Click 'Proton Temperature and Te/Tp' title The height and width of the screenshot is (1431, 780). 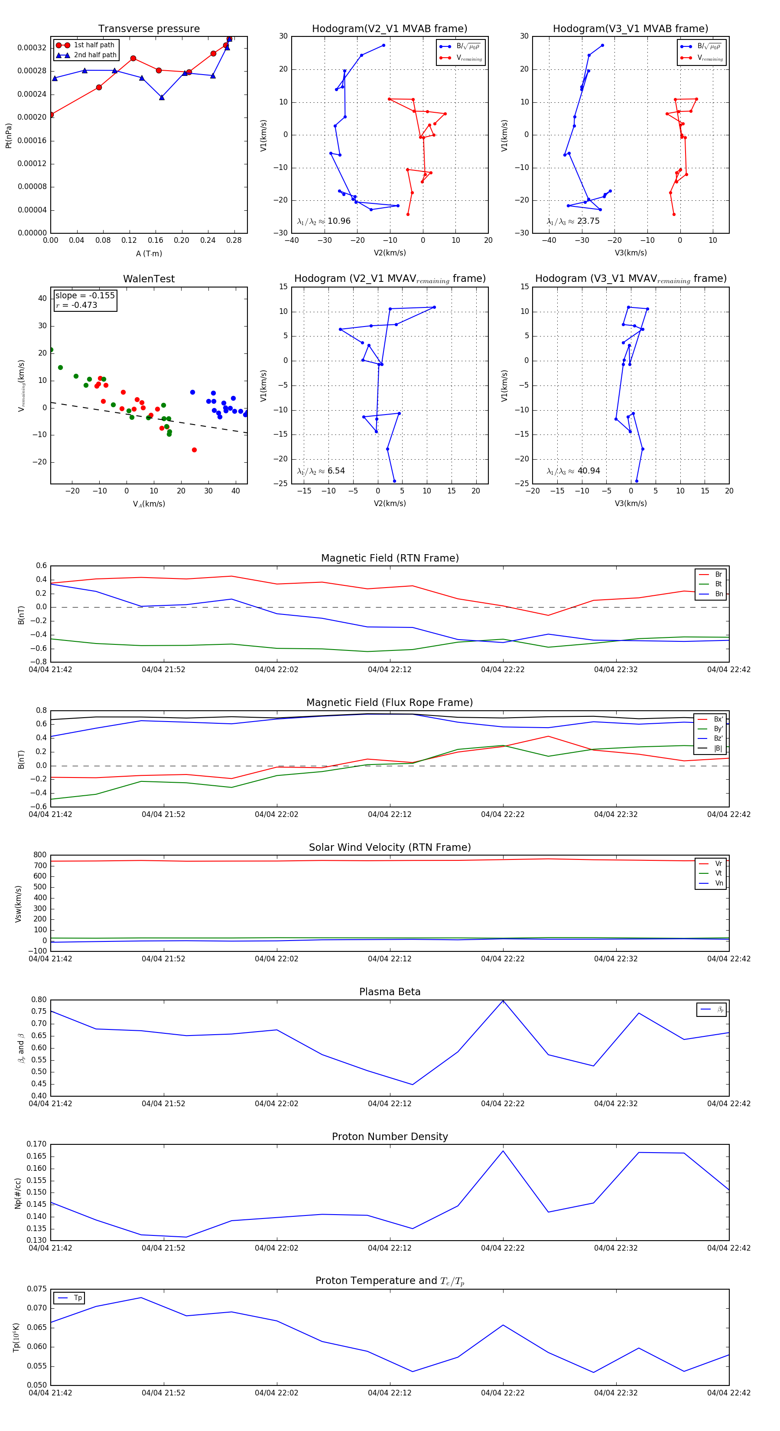(x=390, y=1281)
